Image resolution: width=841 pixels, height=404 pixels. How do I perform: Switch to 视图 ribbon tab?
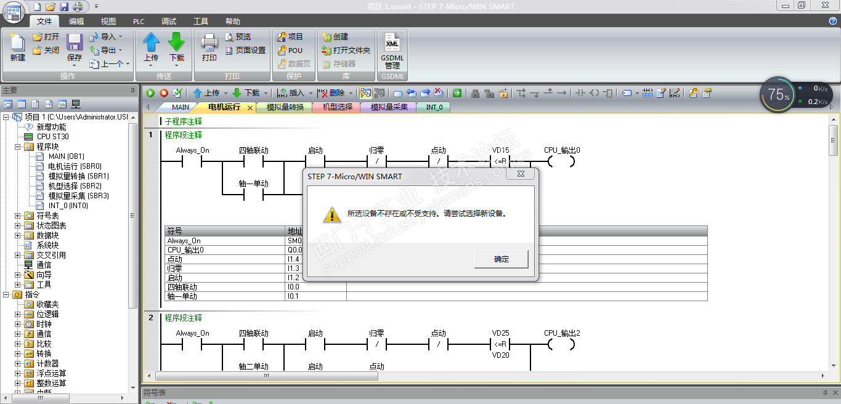coord(108,21)
